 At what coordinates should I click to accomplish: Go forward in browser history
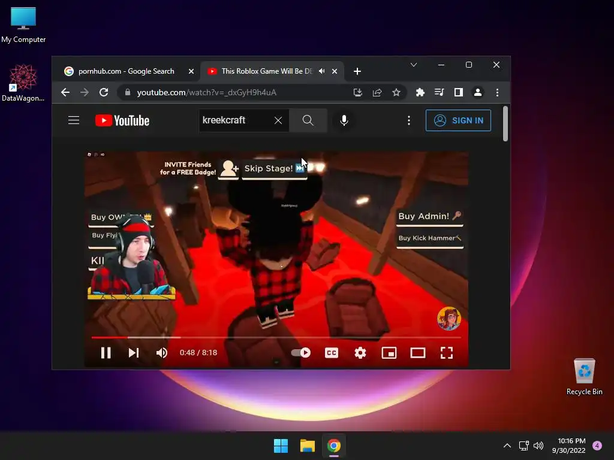(x=84, y=92)
